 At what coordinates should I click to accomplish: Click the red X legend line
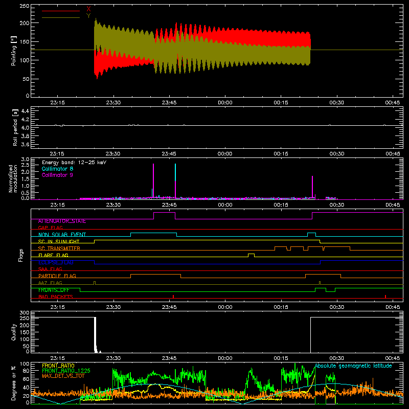coord(60,11)
